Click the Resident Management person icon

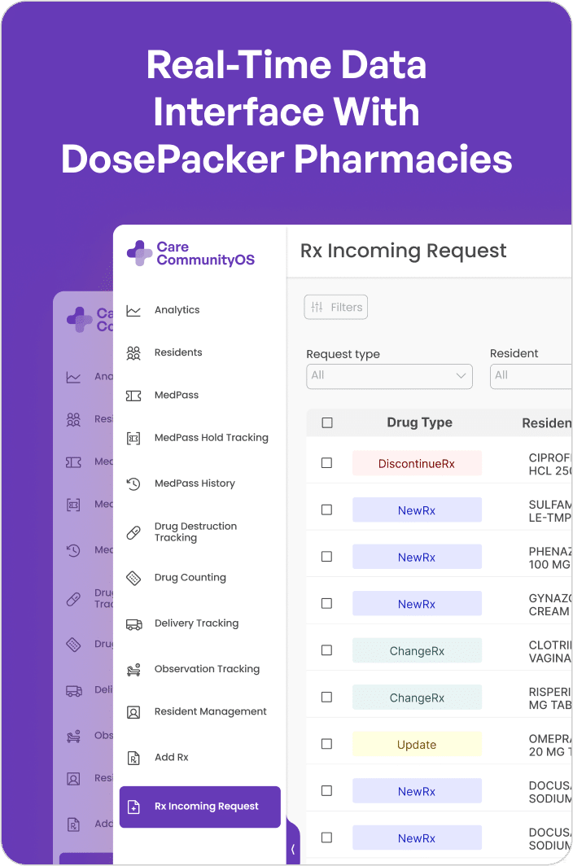pyautogui.click(x=133, y=712)
